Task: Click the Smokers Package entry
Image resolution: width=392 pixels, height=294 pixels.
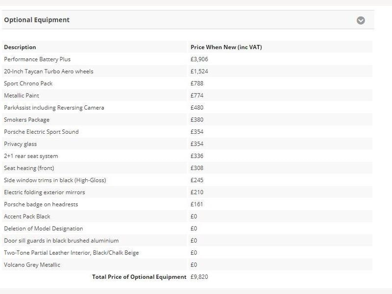Action: 26,120
